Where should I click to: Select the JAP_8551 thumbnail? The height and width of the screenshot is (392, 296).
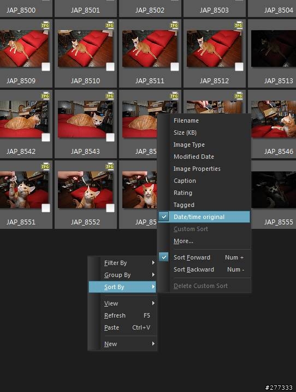pyautogui.click(x=24, y=190)
